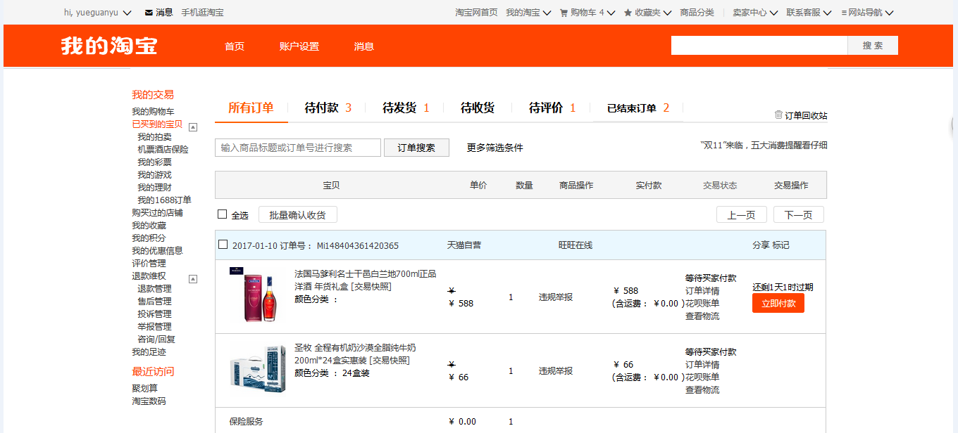Open 淘宝网首页 link in top bar
This screenshot has height=433, width=958.
(x=476, y=13)
